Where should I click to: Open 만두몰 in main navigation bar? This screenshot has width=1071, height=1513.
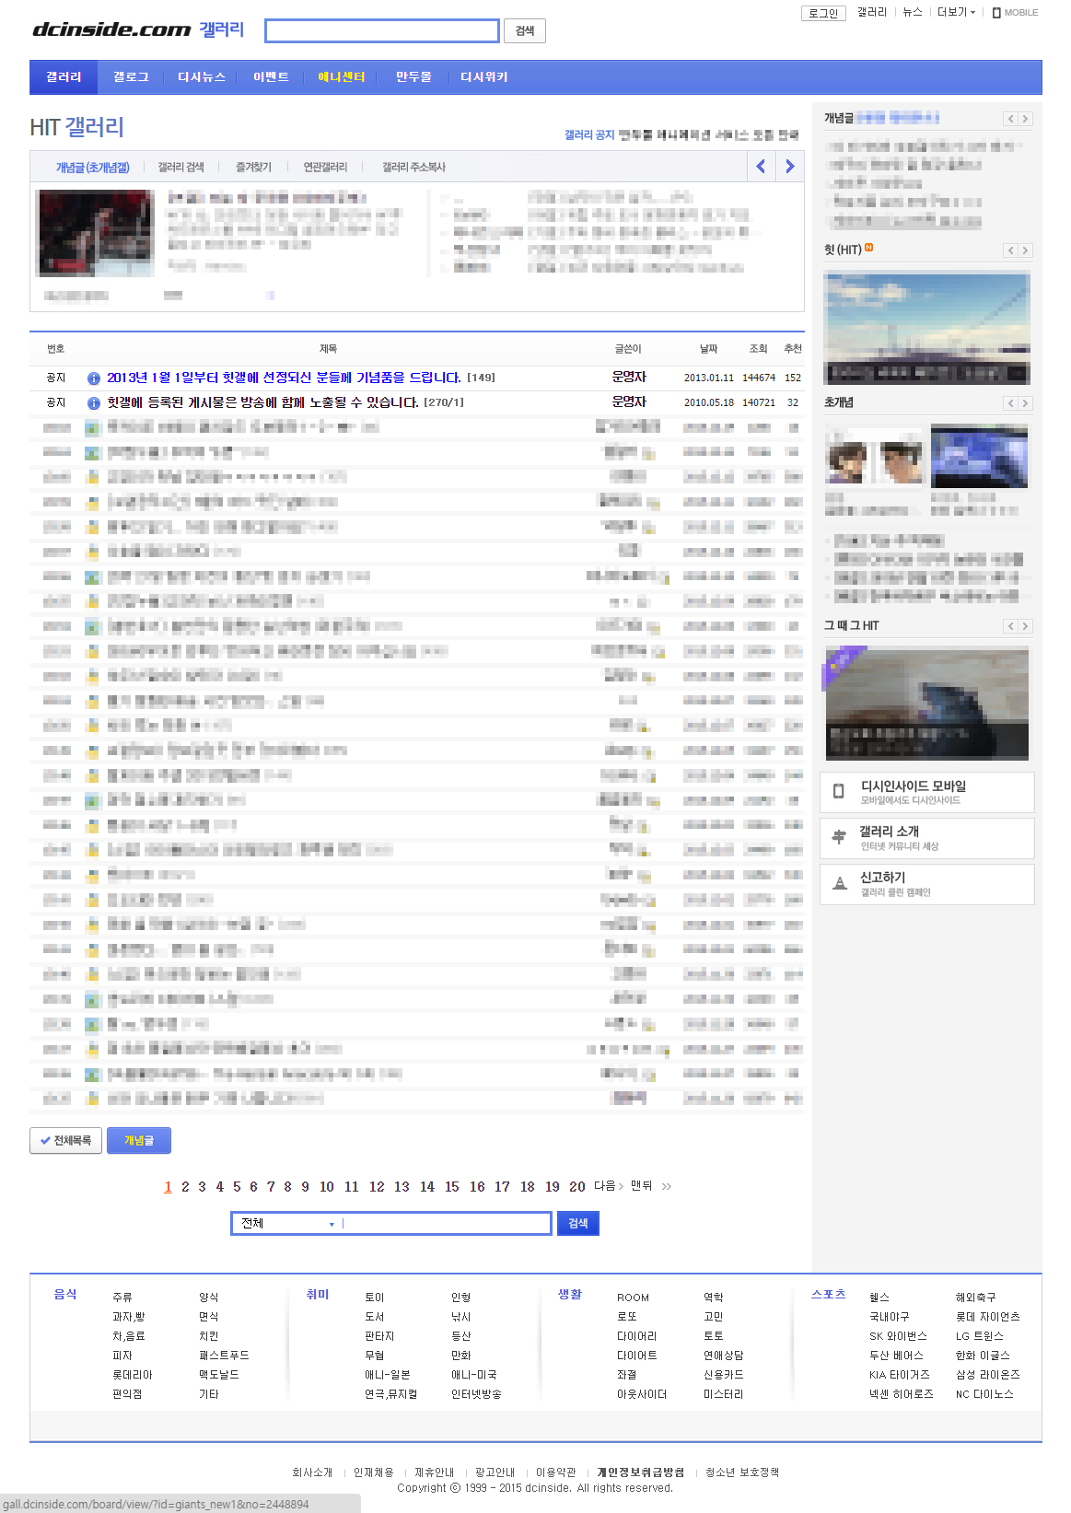(413, 77)
